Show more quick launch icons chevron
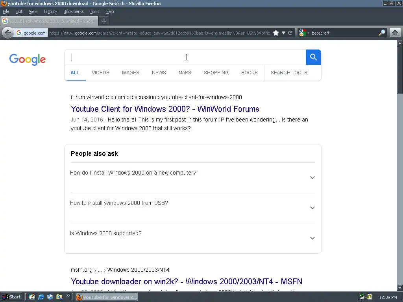This screenshot has width=403, height=302. coord(68,296)
